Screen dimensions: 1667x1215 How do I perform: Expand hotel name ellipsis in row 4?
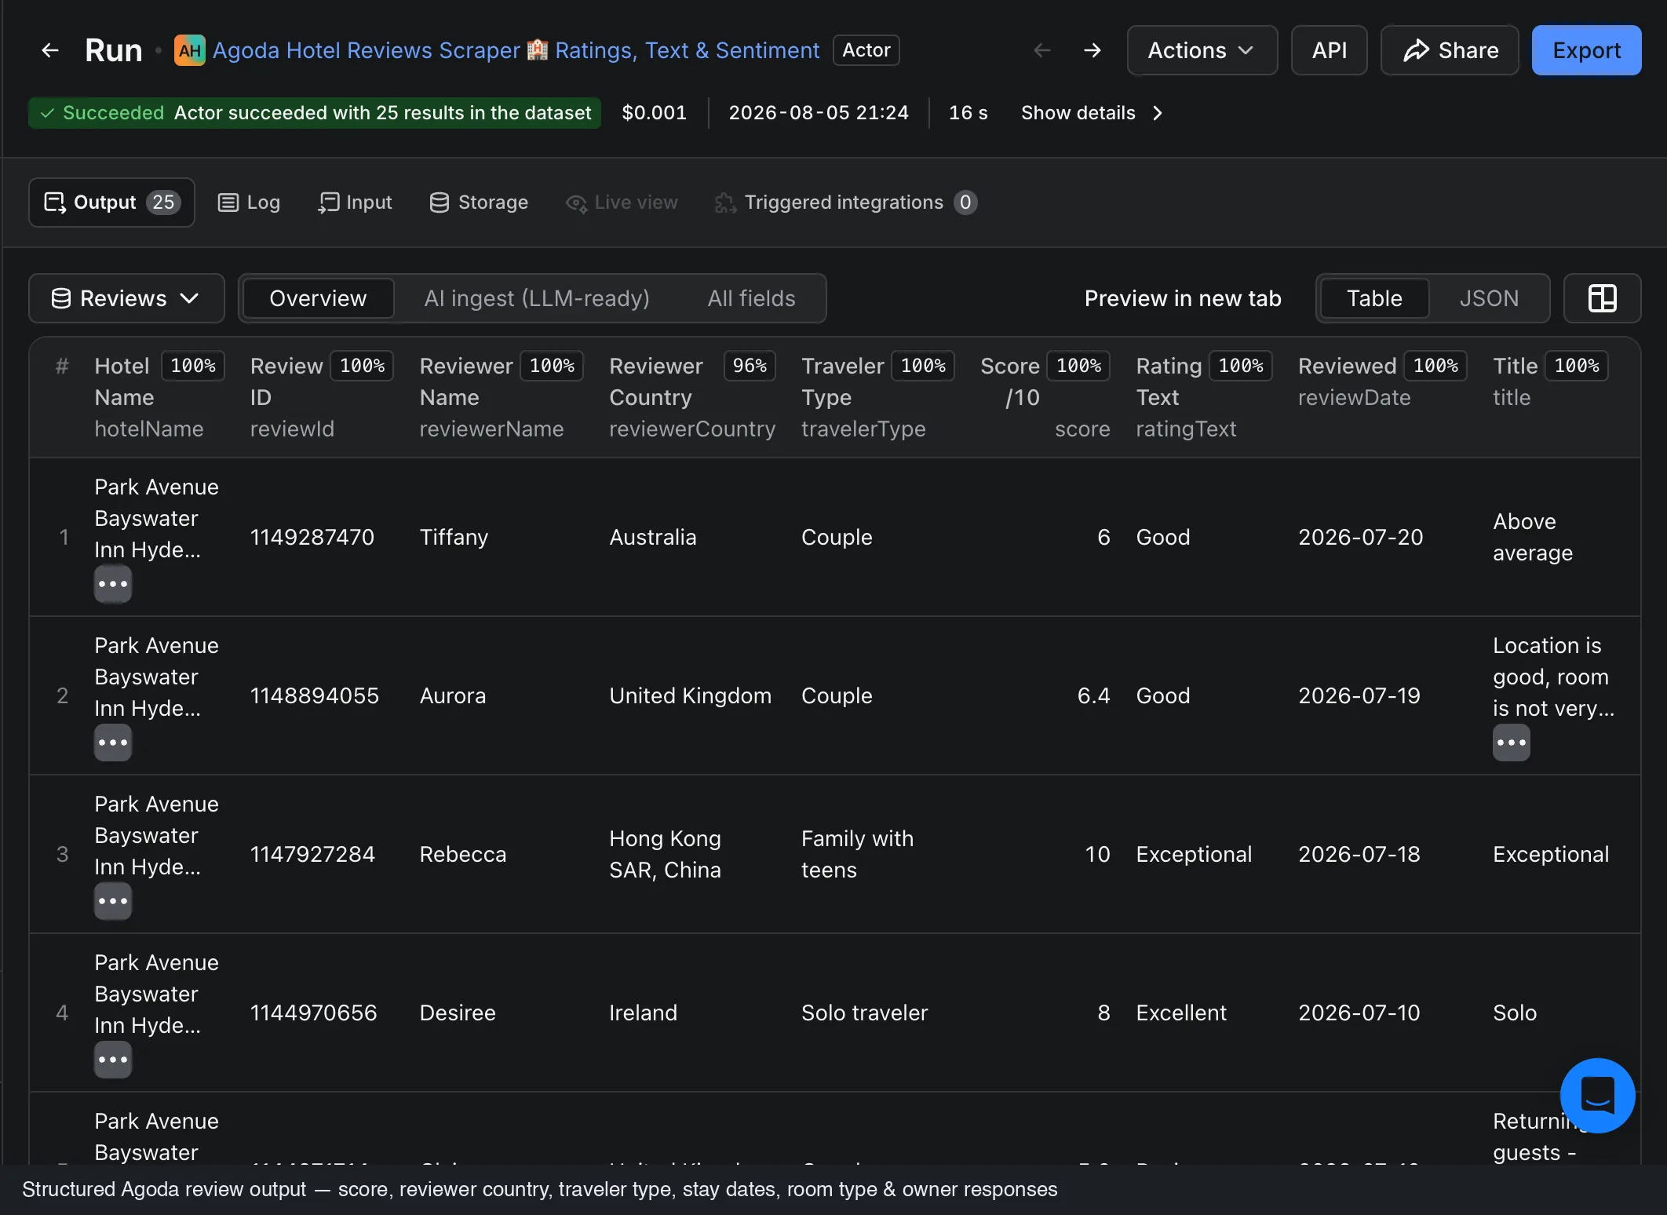click(113, 1060)
